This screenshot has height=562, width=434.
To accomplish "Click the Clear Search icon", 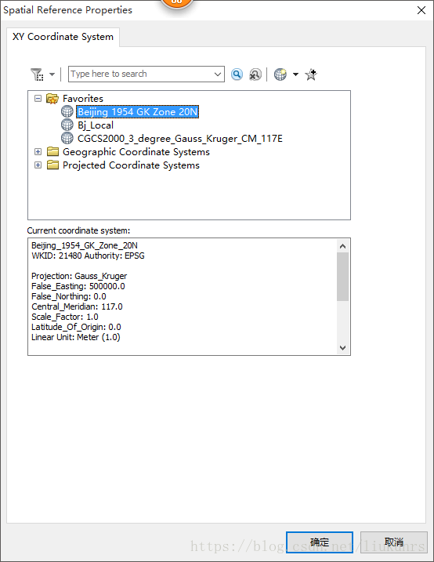I will [255, 74].
